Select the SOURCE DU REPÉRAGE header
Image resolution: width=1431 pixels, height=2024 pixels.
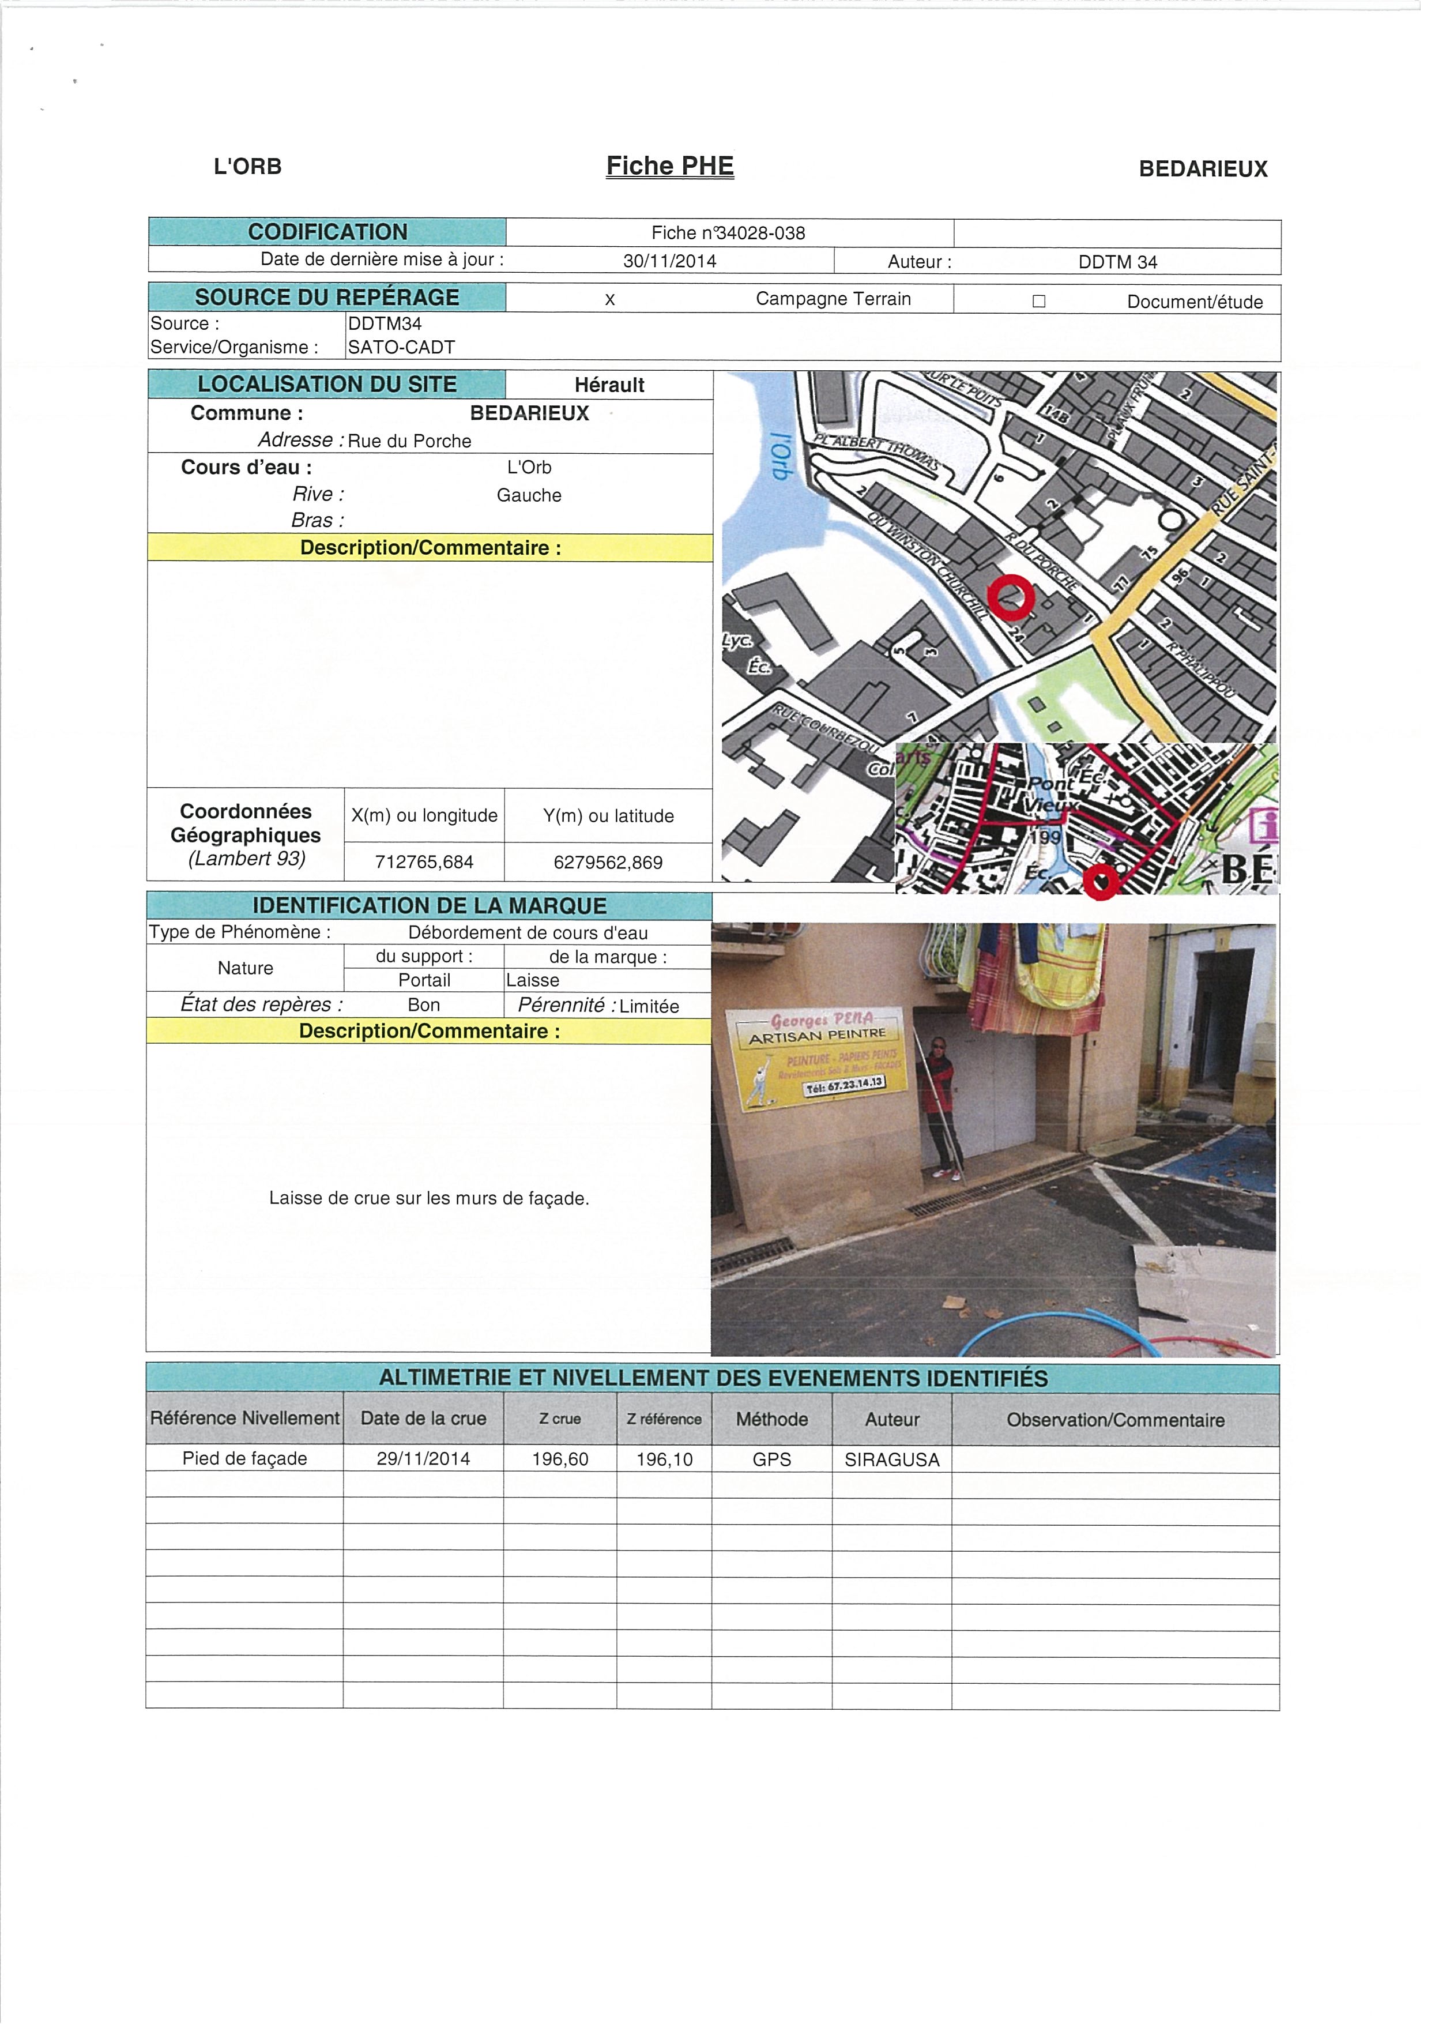point(327,297)
